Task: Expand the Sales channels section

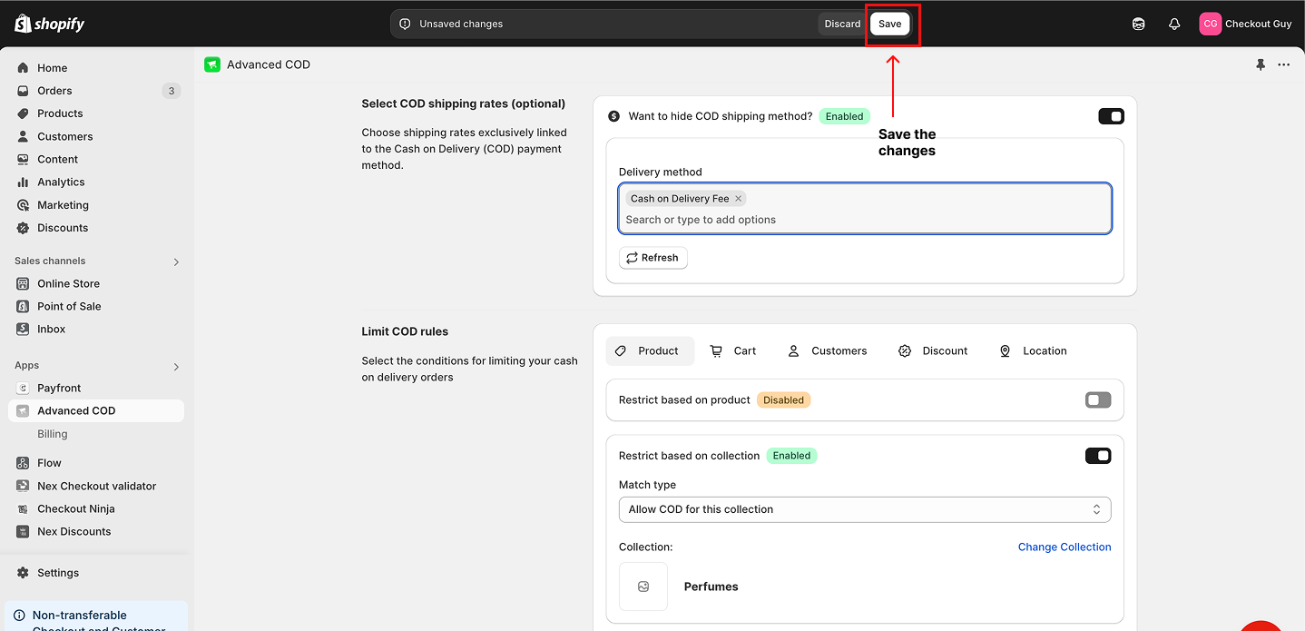Action: point(176,261)
